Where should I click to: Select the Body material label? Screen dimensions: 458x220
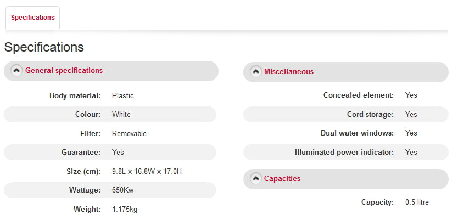click(75, 96)
